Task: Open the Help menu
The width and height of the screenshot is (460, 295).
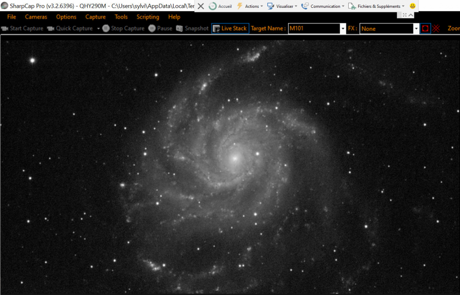Action: [x=174, y=17]
